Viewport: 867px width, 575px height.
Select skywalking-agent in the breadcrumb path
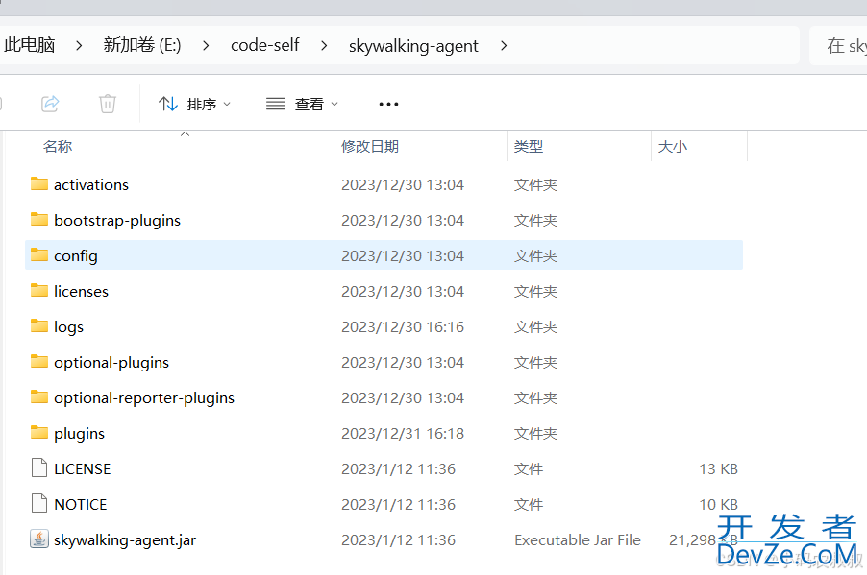(x=413, y=46)
